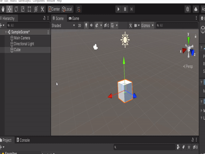Toggle scene lighting bulb
This screenshot has width=205, height=154.
pos(86,25)
